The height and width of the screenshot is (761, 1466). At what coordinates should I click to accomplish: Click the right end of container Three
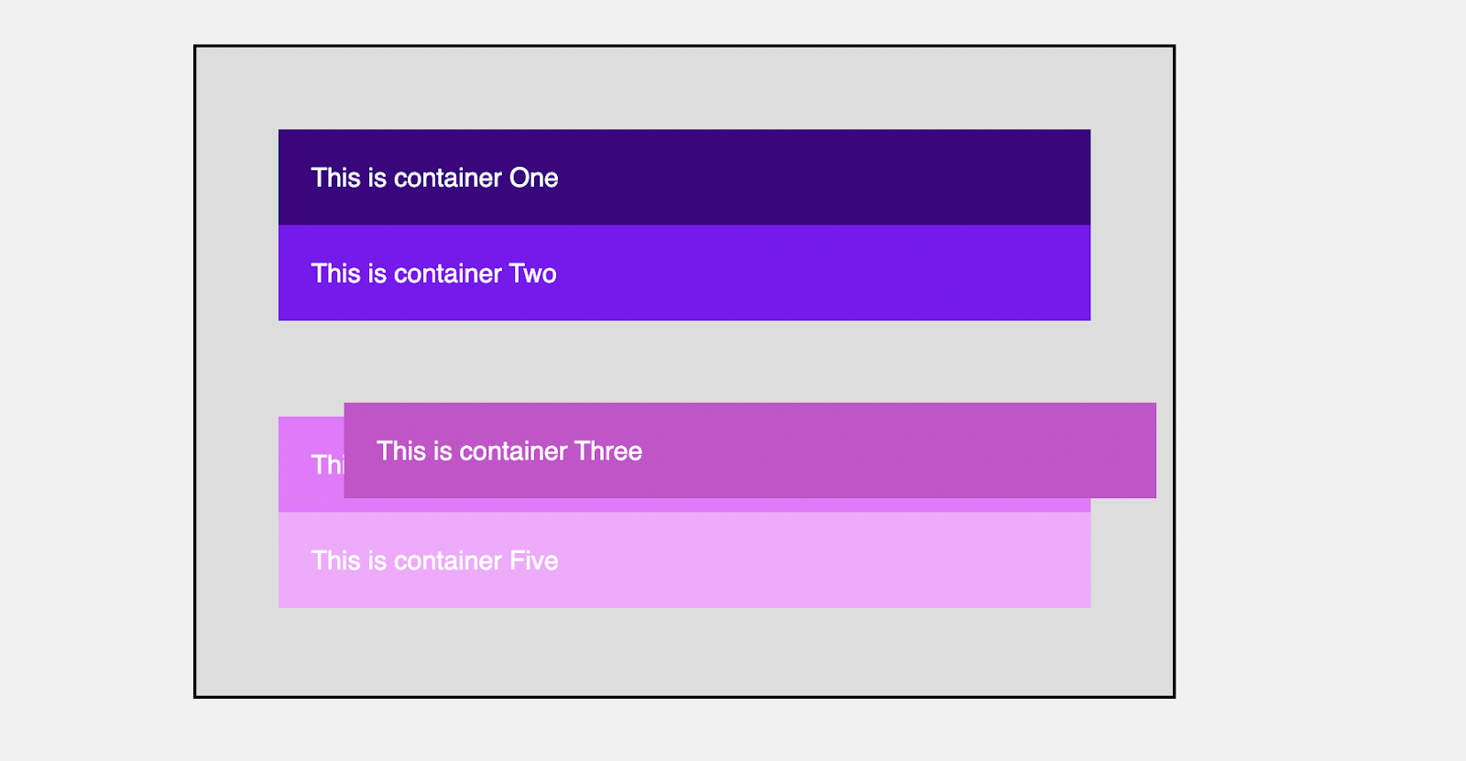[1136, 451]
